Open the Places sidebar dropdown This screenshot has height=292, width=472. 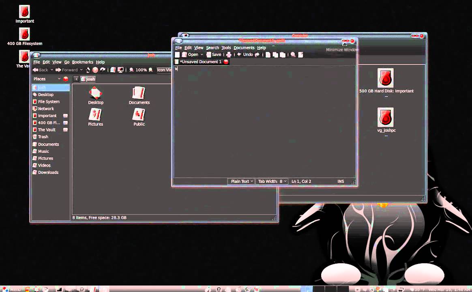coord(47,79)
